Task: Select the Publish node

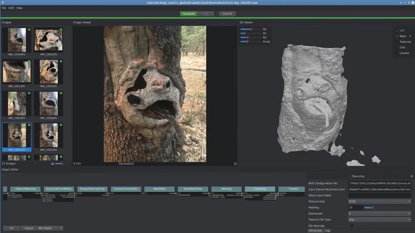Action: [x=293, y=189]
